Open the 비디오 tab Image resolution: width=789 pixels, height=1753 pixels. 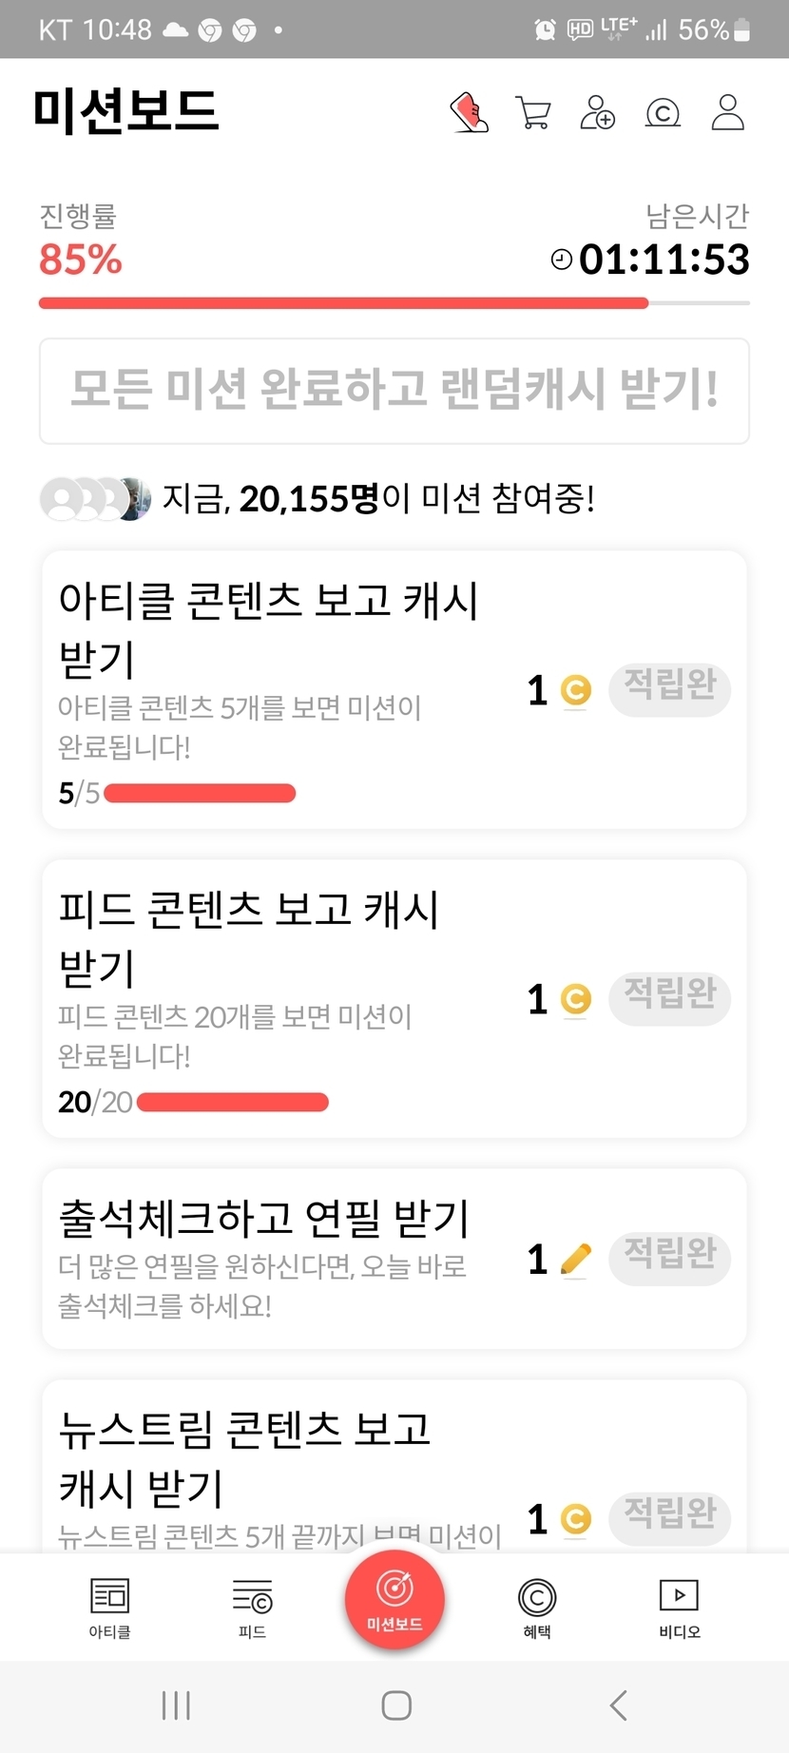[679, 1608]
